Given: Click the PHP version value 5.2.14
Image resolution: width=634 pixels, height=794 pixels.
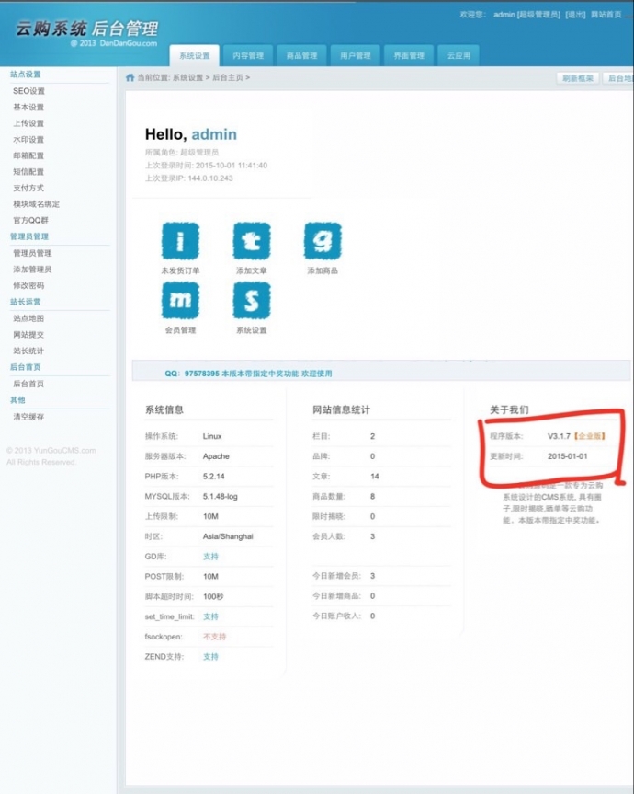Looking at the screenshot, I should tap(214, 477).
